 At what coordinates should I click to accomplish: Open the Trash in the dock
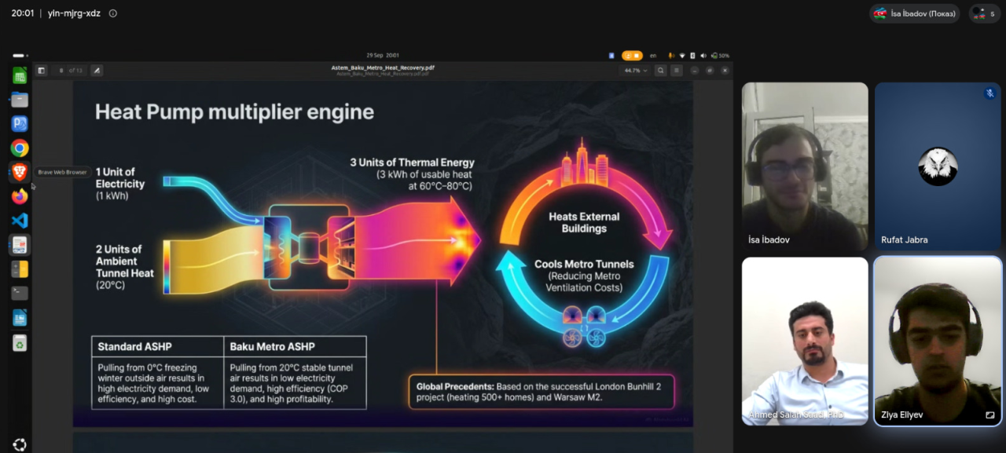20,342
